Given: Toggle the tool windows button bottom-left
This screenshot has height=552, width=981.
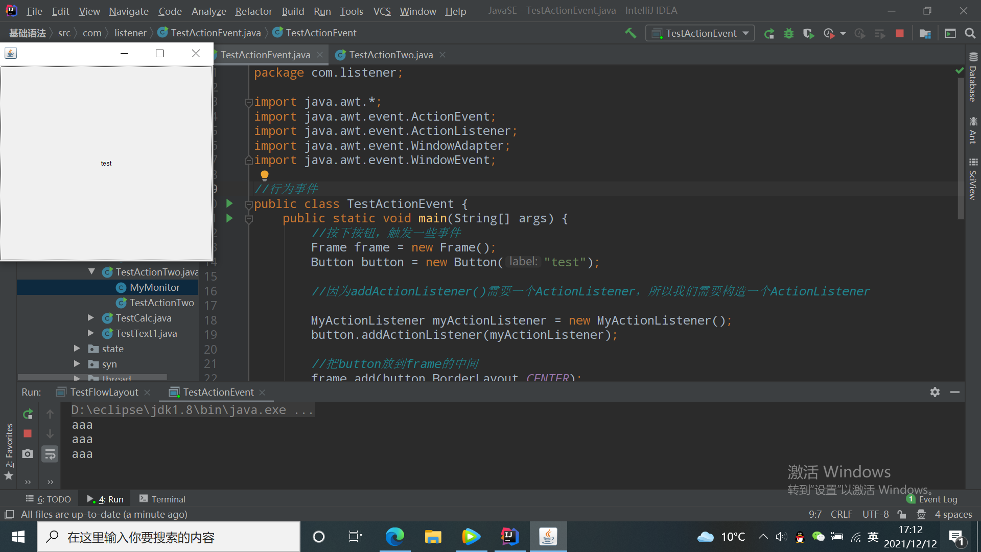Looking at the screenshot, I should (9, 514).
